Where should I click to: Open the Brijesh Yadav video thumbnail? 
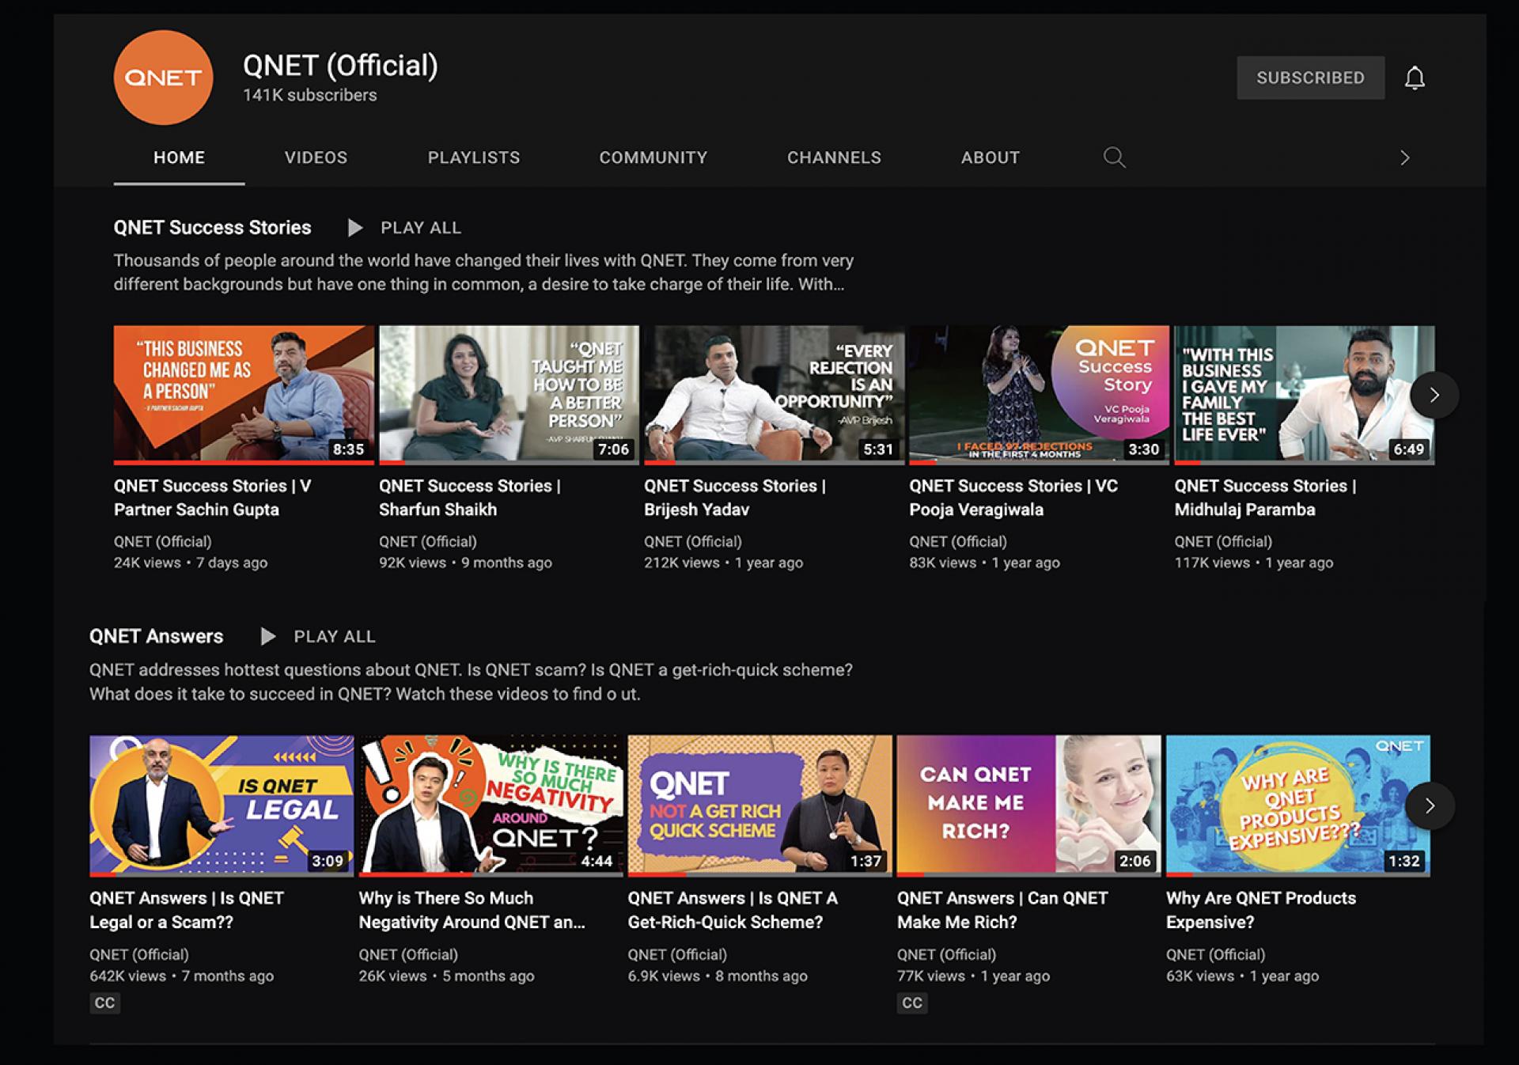click(x=774, y=394)
